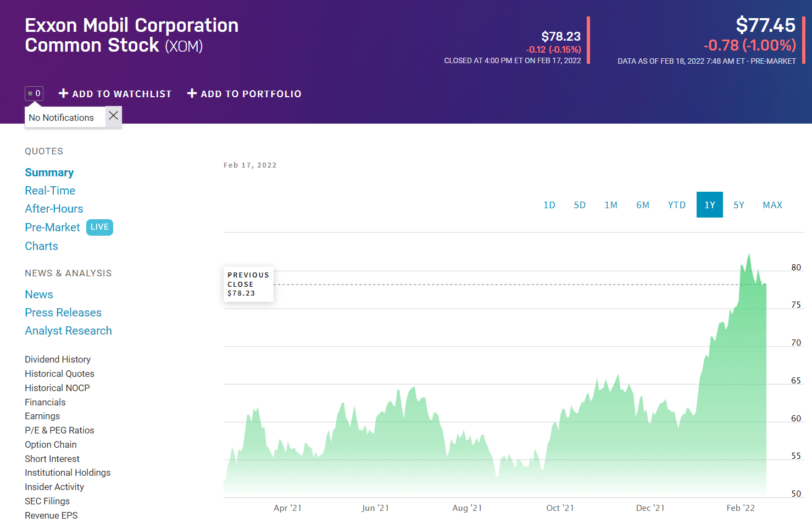This screenshot has height=523, width=812.
Task: Select the 1D chart range
Action: [x=549, y=205]
